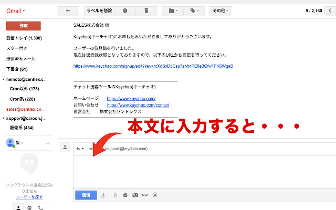Toggle the text formatting options icon
Image resolution: width=336 pixels, height=210 pixels.
click(x=103, y=195)
